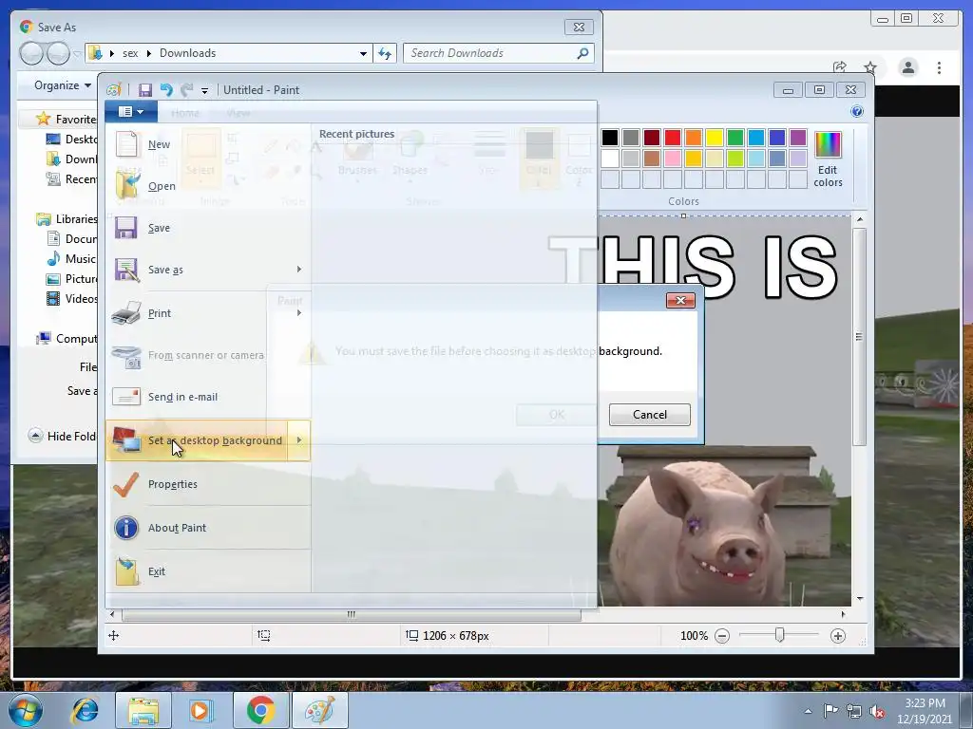Choose Send in e-mail menu entry
This screenshot has width=973, height=729.
pos(208,397)
